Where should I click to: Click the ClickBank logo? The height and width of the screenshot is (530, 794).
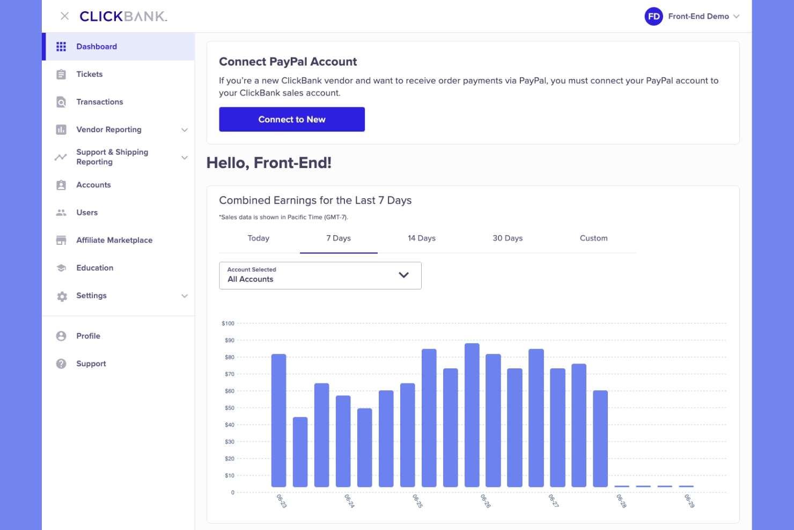[123, 16]
